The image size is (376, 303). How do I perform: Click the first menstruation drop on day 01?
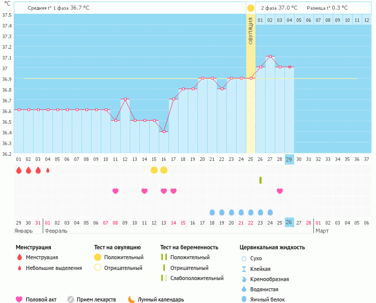(19, 170)
